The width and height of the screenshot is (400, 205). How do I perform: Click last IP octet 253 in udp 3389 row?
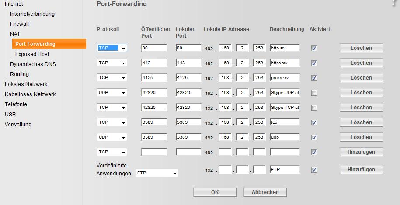259,137
